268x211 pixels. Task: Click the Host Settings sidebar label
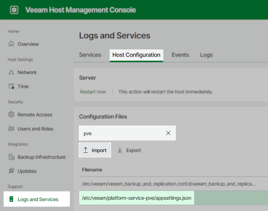click(21, 60)
